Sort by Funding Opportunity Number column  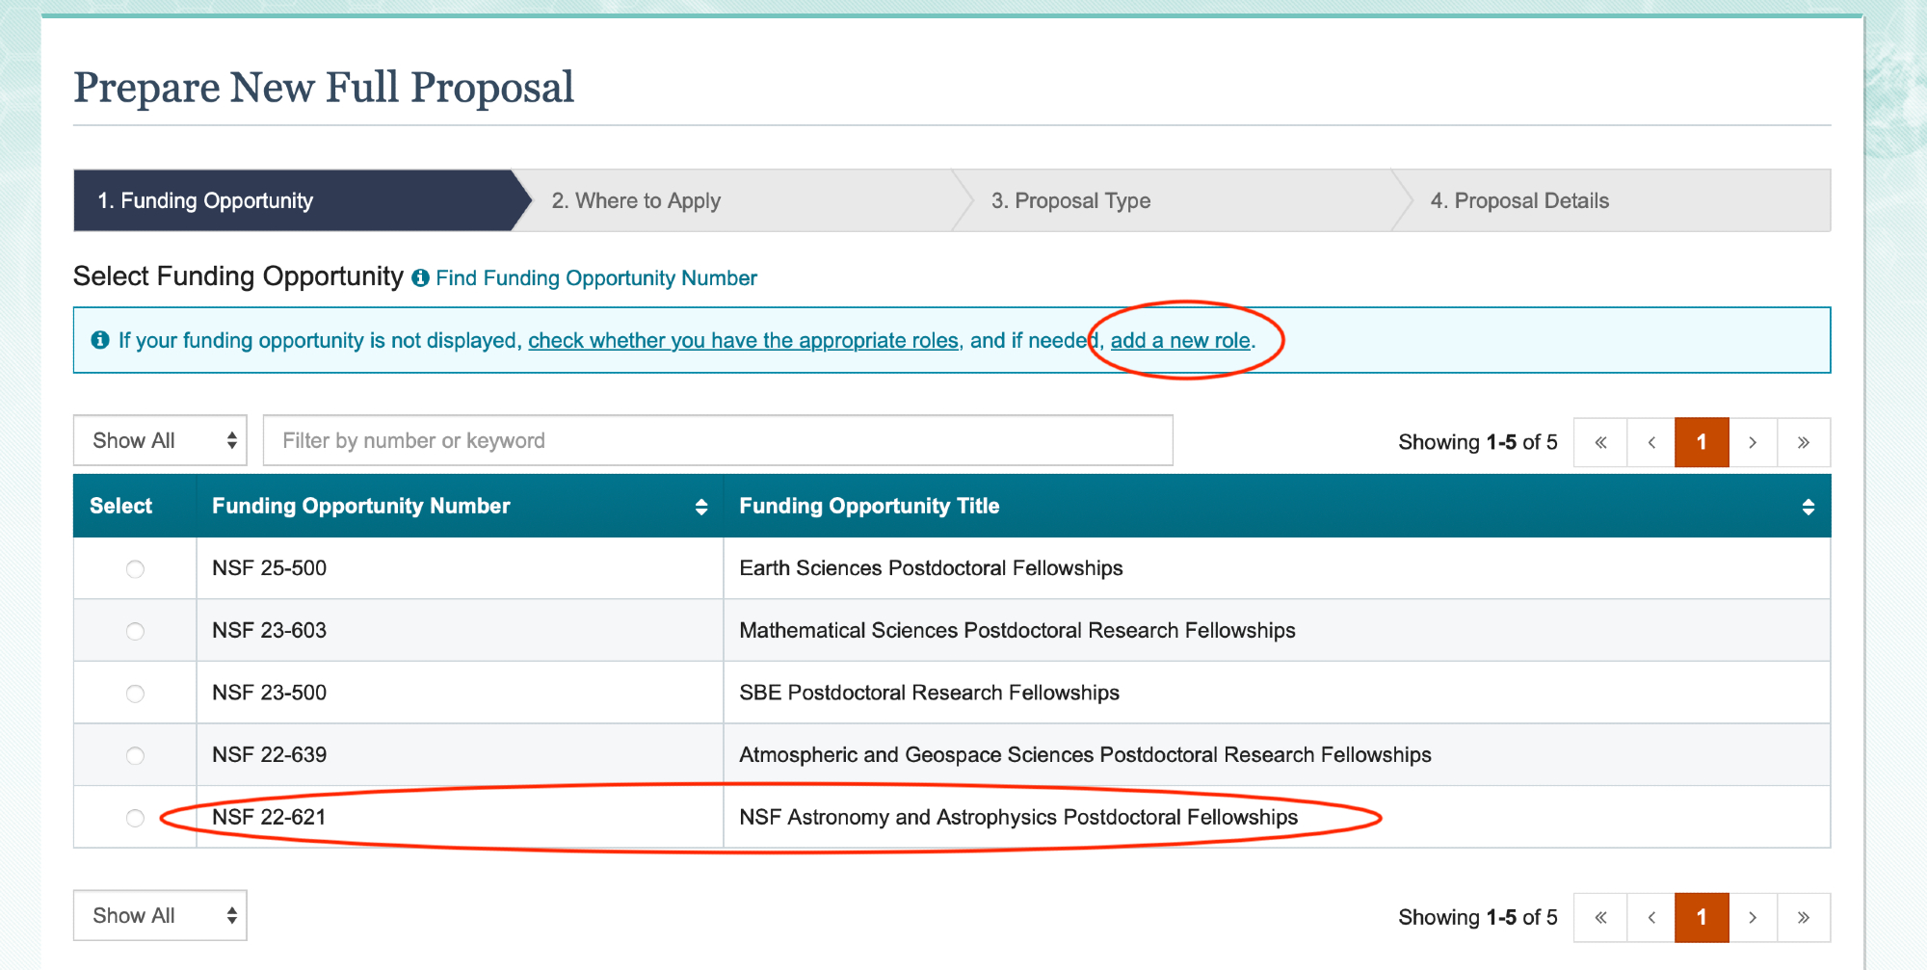pyautogui.click(x=700, y=507)
